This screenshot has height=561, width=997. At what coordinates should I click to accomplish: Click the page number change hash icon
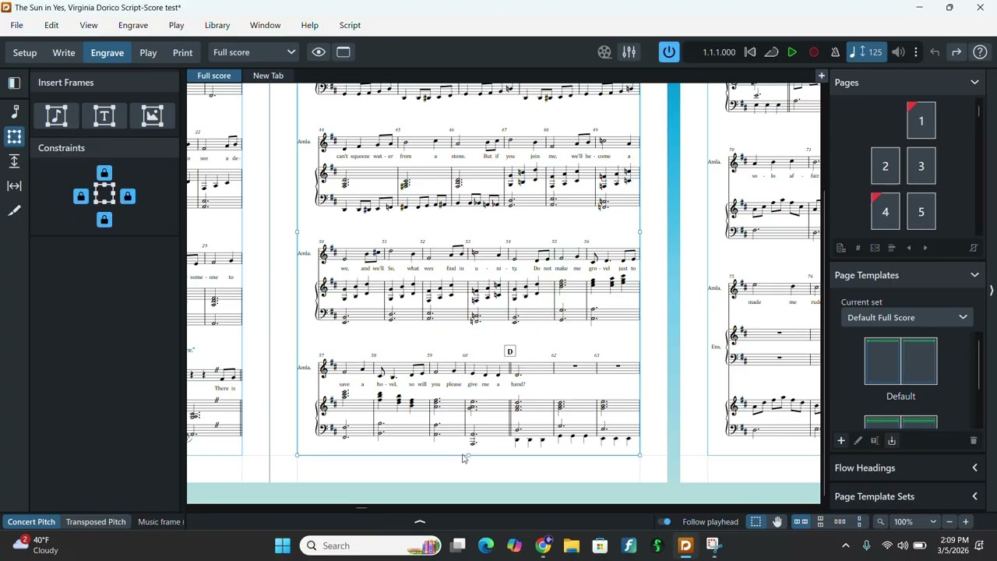tap(858, 248)
